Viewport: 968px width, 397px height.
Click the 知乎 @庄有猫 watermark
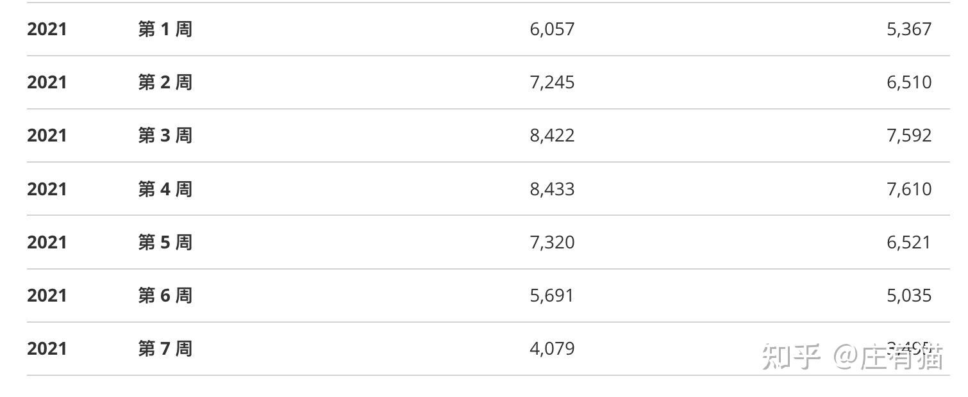(x=852, y=357)
